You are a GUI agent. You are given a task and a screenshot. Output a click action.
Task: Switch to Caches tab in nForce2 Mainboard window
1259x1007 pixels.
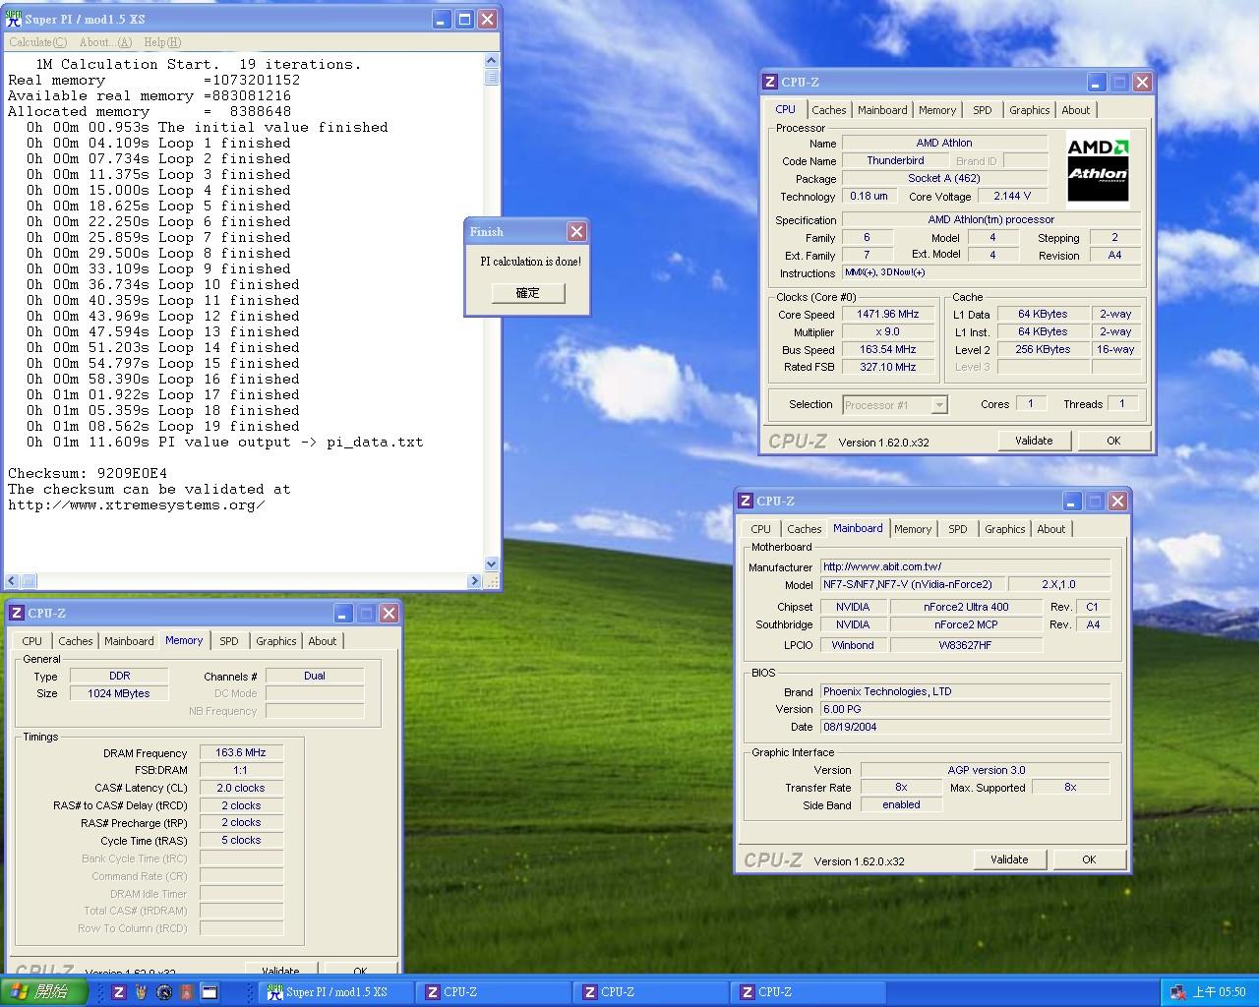[x=804, y=529]
